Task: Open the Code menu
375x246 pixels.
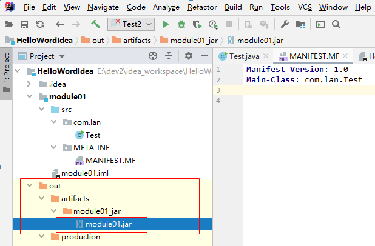Action: [x=136, y=7]
